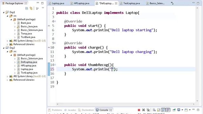Minimize the Package Explorer view
The image size is (203, 114).
[38, 3]
